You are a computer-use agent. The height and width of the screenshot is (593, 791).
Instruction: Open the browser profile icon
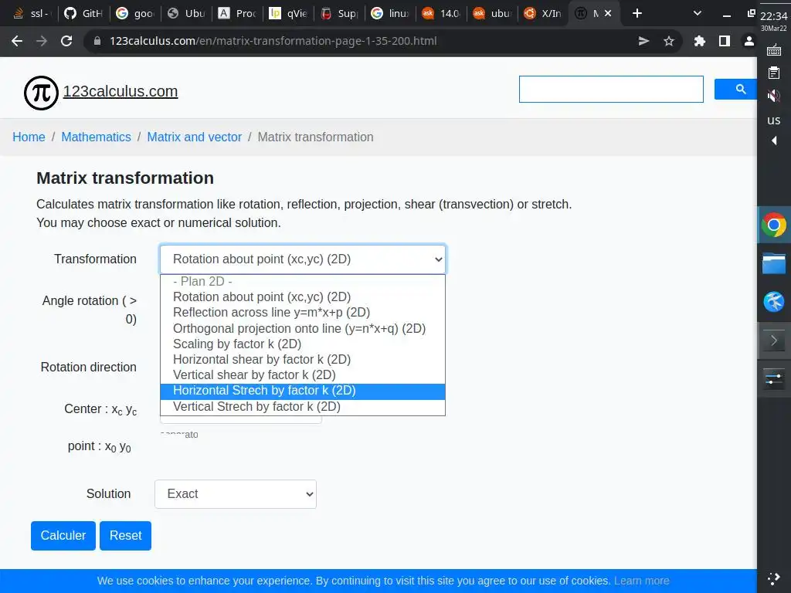(749, 41)
